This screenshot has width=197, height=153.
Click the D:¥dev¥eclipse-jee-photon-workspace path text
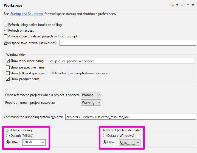(80, 73)
